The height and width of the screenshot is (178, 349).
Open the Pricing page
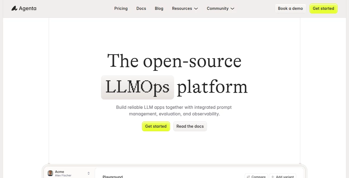121,8
